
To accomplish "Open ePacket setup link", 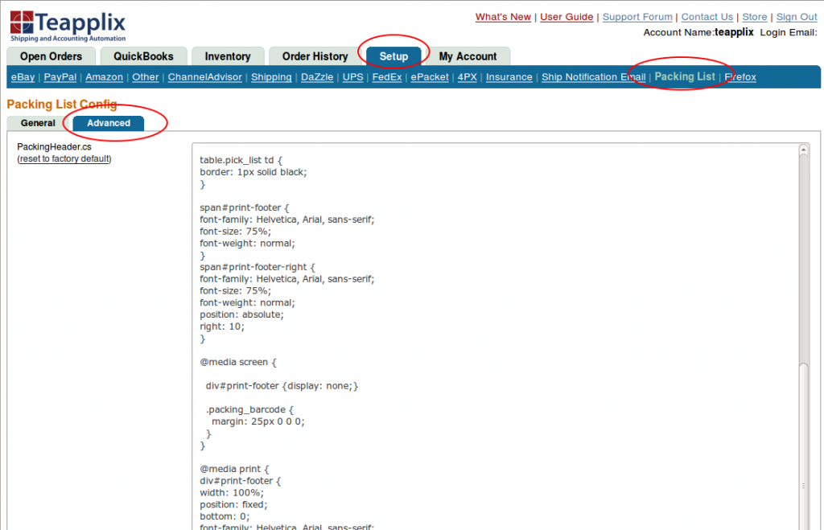I will pyautogui.click(x=430, y=77).
